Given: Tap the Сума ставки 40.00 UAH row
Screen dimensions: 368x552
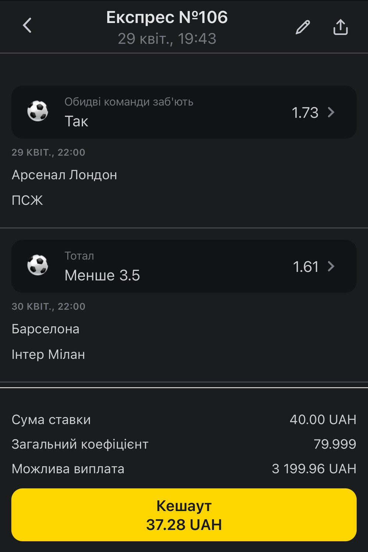Looking at the screenshot, I should coord(184,420).
